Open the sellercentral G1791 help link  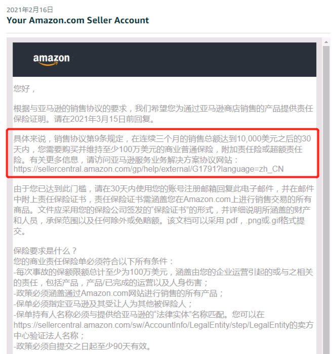pyautogui.click(x=148, y=169)
